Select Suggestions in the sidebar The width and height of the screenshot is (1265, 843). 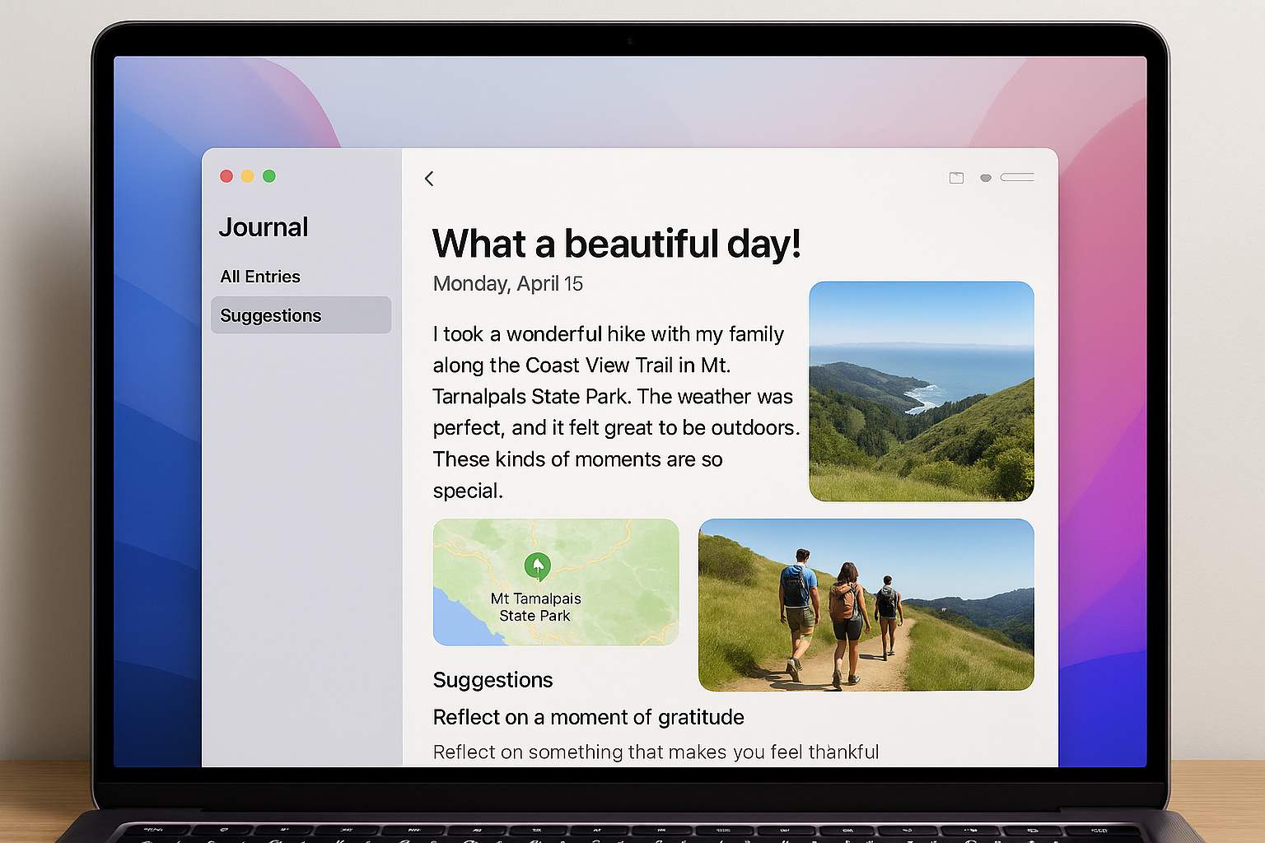[270, 315]
